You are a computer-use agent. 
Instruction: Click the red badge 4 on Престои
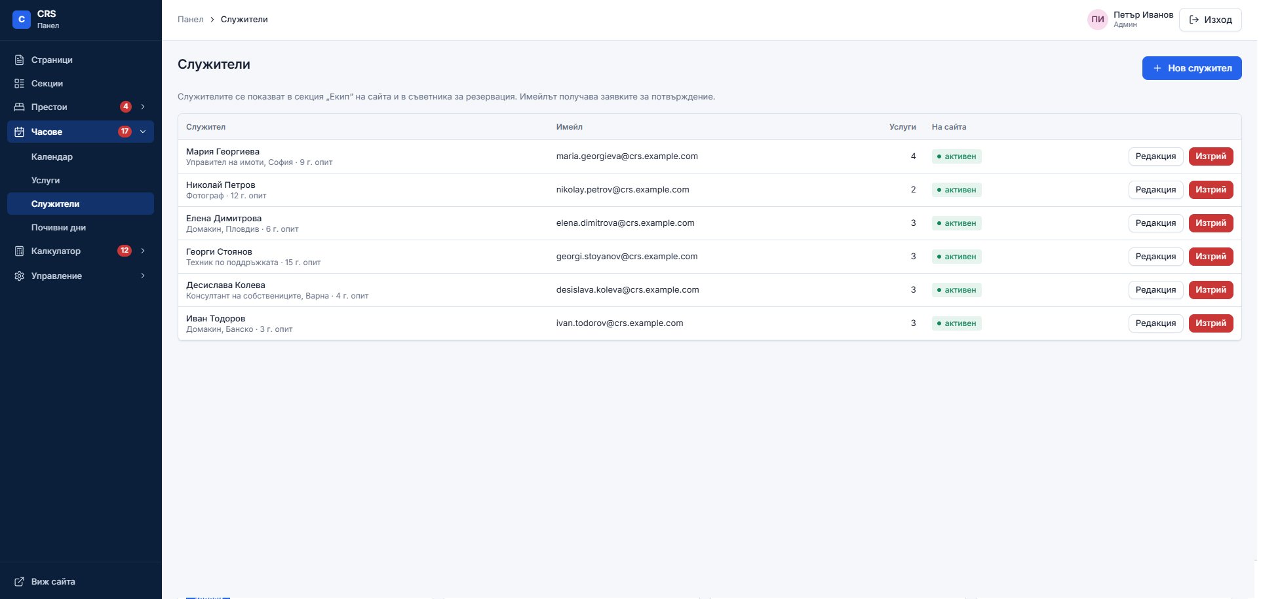(x=126, y=107)
